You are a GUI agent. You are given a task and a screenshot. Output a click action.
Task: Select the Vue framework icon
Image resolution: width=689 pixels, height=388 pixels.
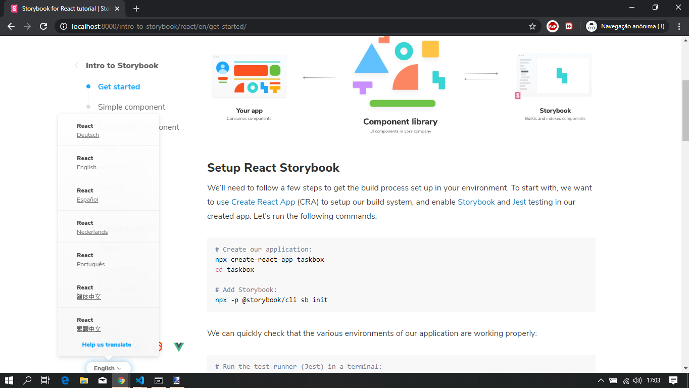(x=178, y=347)
